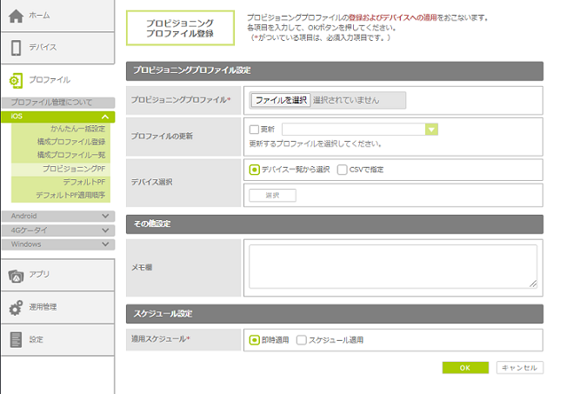
Task: Click the Apps icon in sidebar
Action: click(x=16, y=275)
